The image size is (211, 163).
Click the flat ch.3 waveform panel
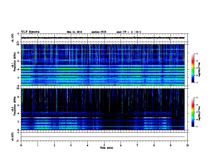[x=104, y=137]
